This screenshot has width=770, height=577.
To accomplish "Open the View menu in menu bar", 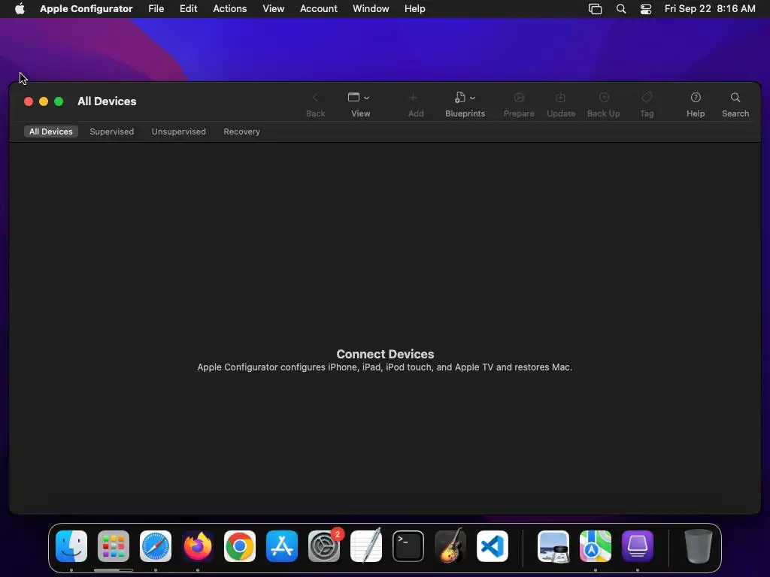I will (273, 8).
